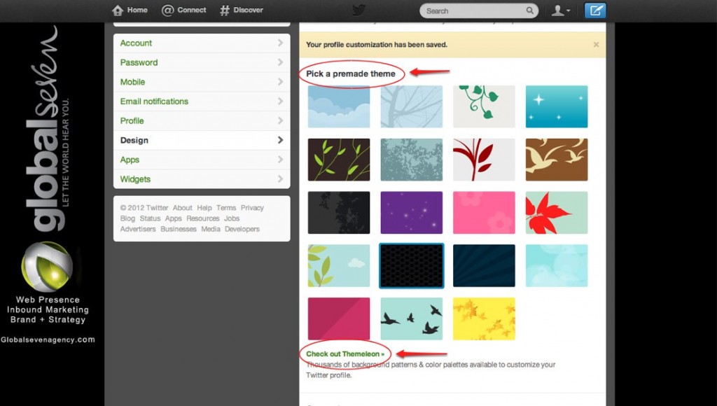Viewport: 717px width, 406px height.
Task: Click the search magnifier icon
Action: click(530, 11)
